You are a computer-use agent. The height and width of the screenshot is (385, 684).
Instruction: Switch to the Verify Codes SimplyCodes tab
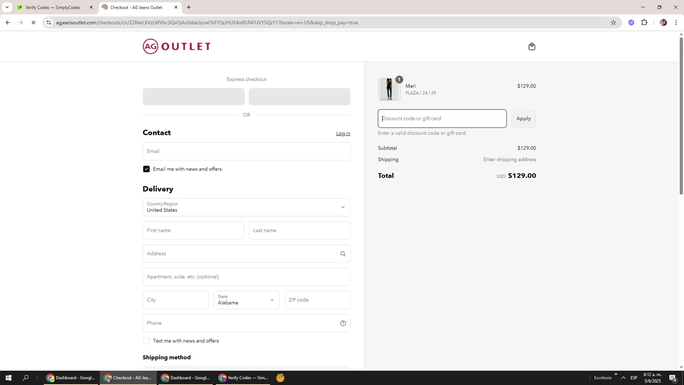pyautogui.click(x=52, y=7)
